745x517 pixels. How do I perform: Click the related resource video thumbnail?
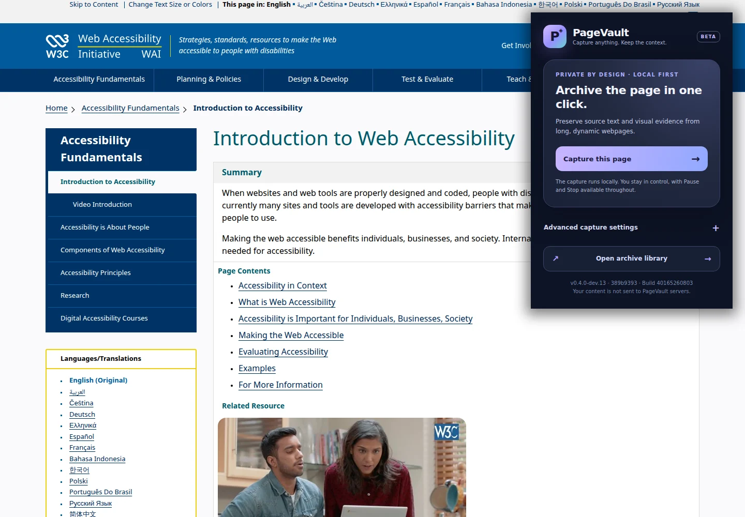click(342, 467)
